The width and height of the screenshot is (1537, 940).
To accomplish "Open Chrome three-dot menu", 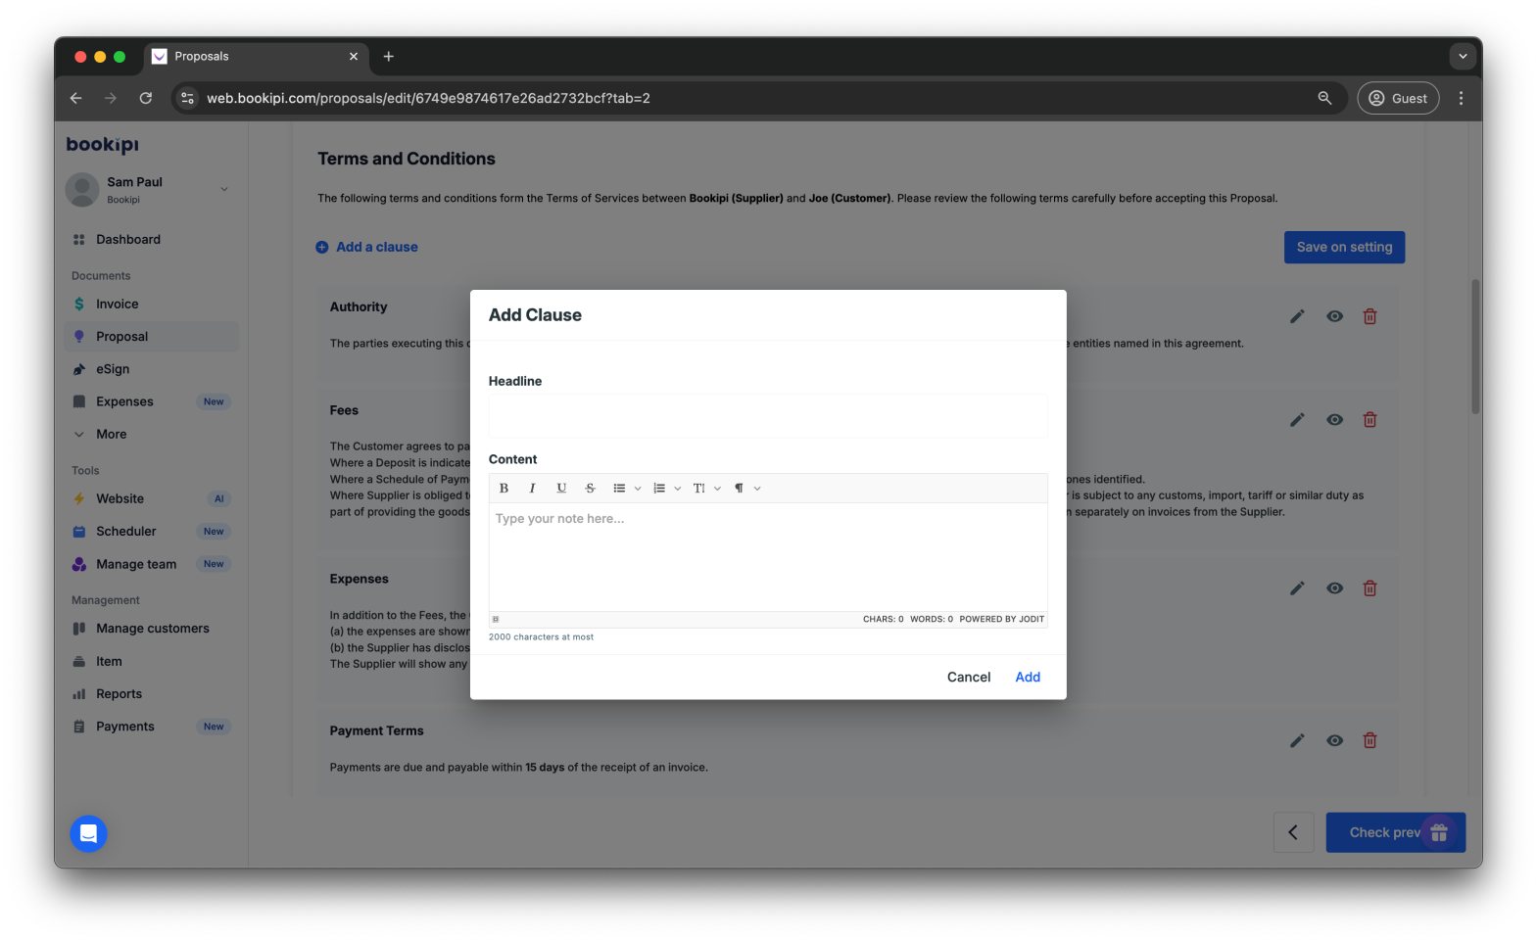I will tap(1461, 98).
